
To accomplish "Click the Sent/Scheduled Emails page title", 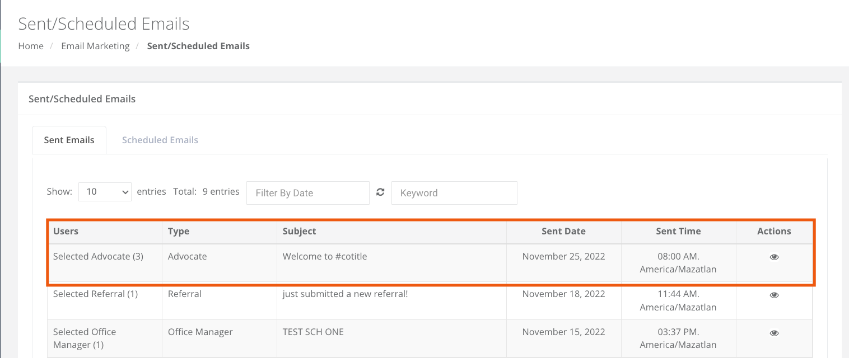I will 104,24.
